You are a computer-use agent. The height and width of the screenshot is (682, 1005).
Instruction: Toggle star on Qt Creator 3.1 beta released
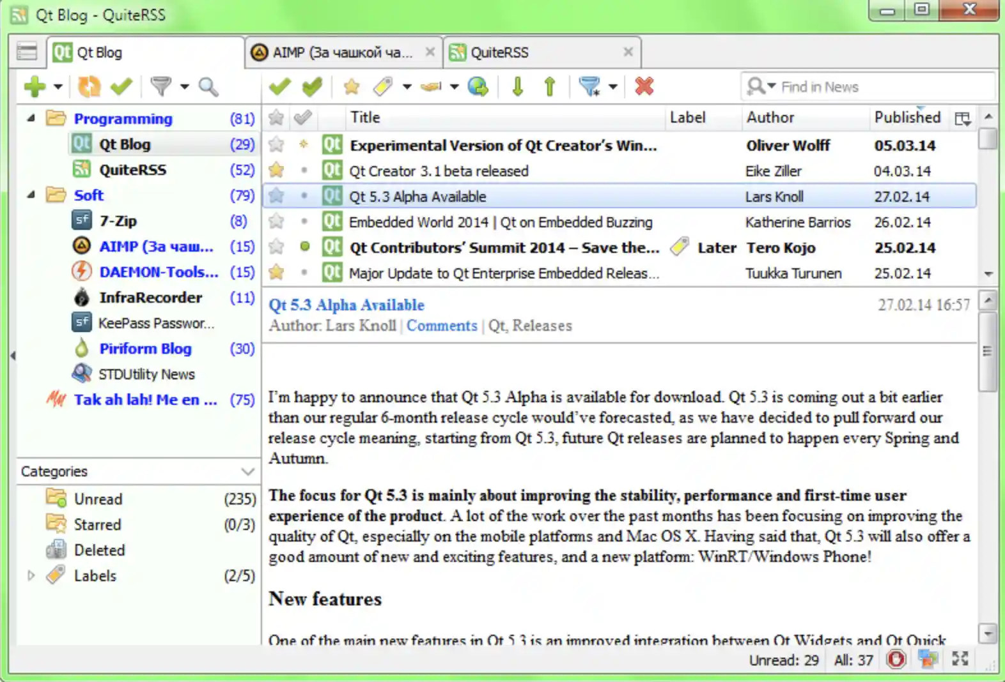(x=276, y=170)
